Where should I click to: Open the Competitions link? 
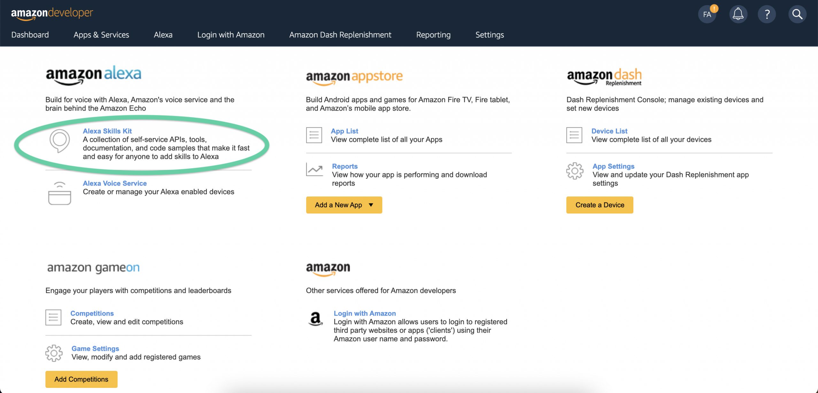92,313
